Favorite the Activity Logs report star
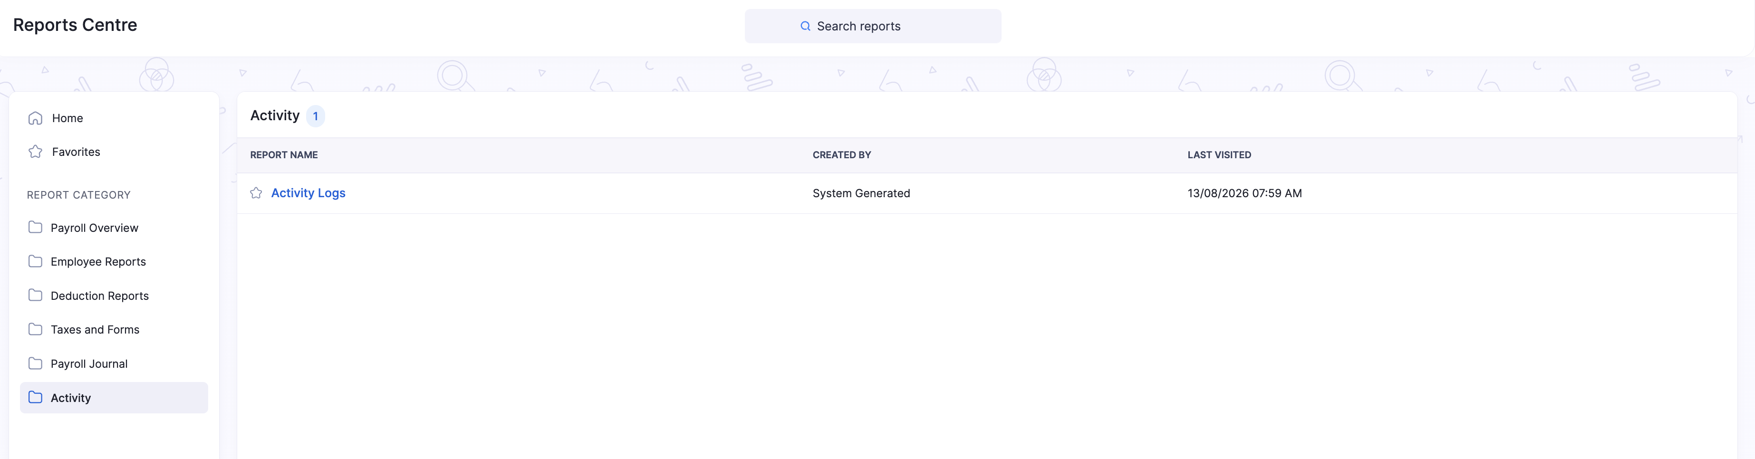 click(256, 193)
